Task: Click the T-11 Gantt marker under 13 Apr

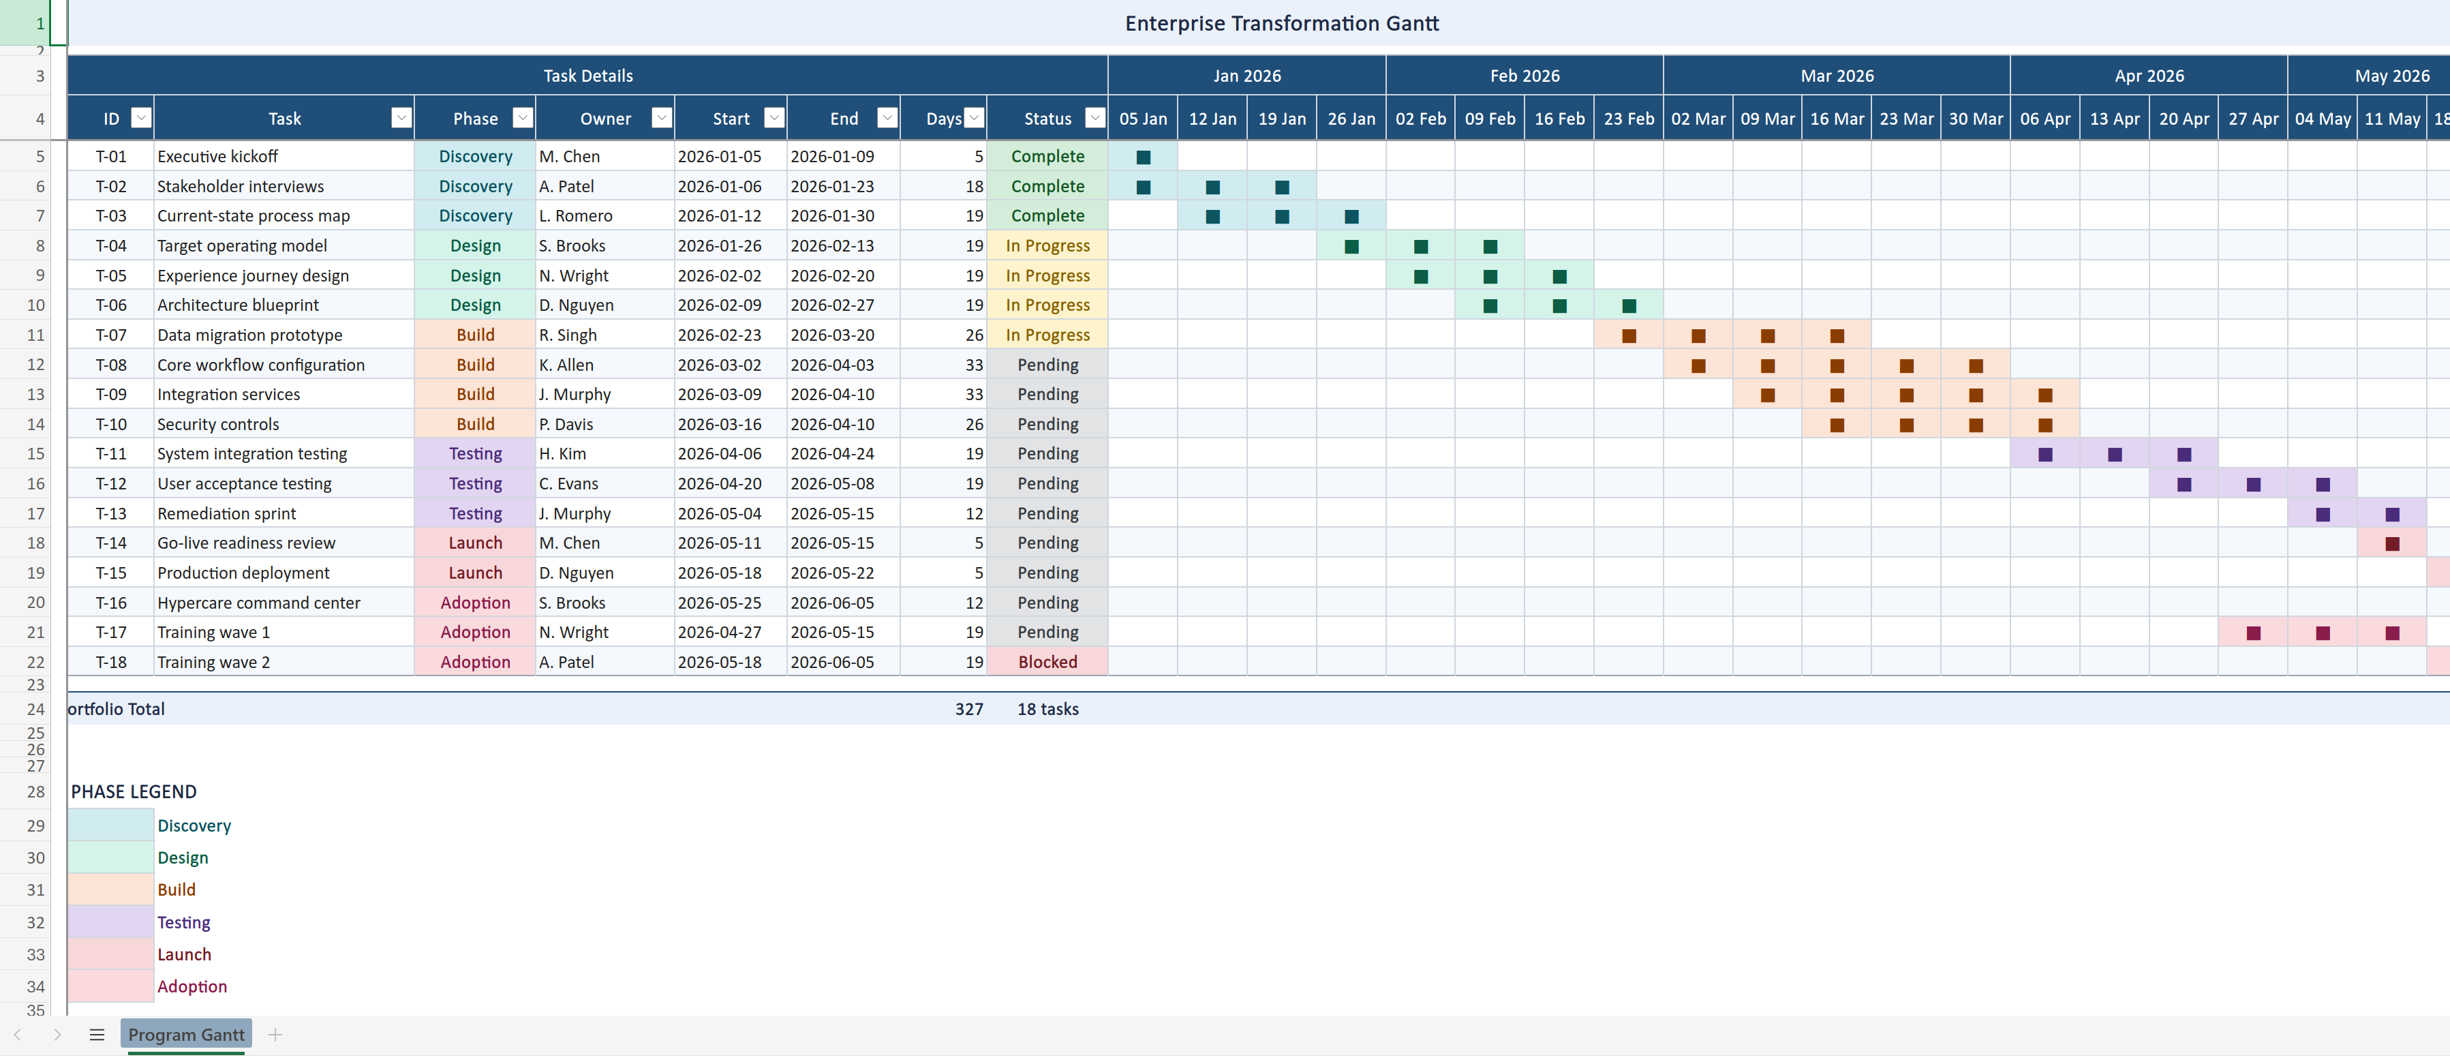Action: point(2114,455)
